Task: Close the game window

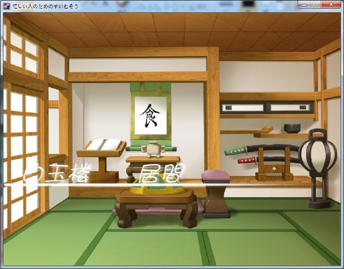Action: [331, 5]
